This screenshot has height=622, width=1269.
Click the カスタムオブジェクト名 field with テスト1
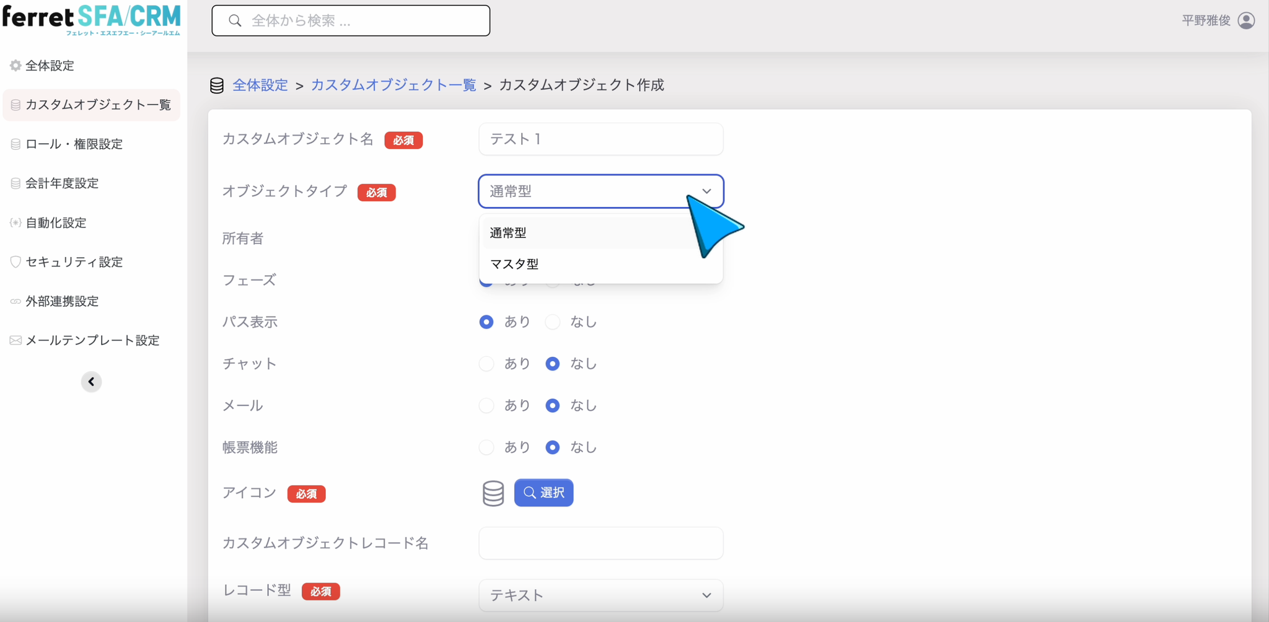pyautogui.click(x=600, y=139)
